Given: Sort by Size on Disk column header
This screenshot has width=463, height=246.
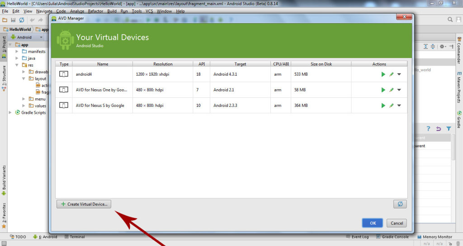Looking at the screenshot, I should pos(321,64).
